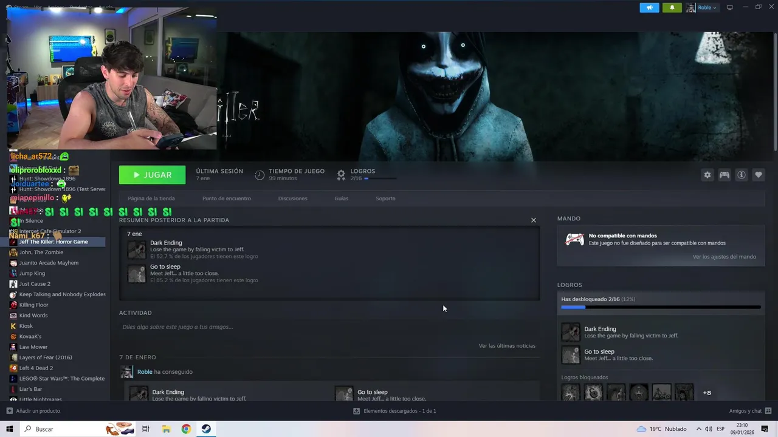This screenshot has width=778, height=437.
Task: Show game information via the info icon
Action: pyautogui.click(x=742, y=175)
